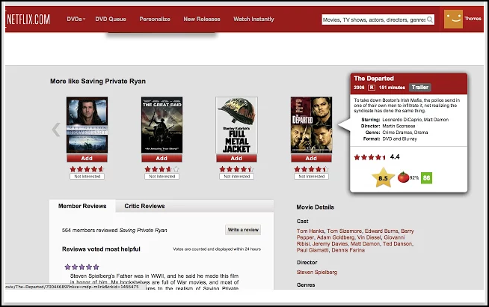Go to New Releases
This screenshot has width=489, height=307.
202,19
